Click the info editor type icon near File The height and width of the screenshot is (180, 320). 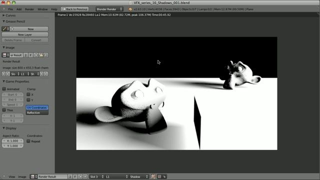(x=3, y=9)
